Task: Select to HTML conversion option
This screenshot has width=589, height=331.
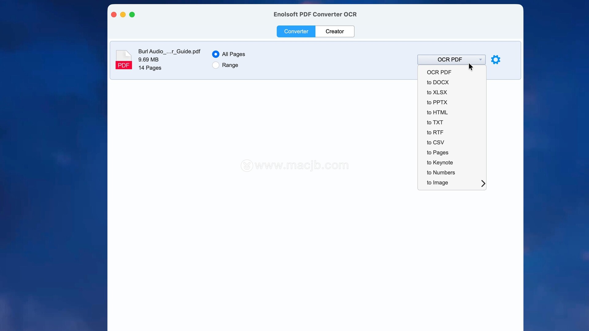Action: [437, 112]
